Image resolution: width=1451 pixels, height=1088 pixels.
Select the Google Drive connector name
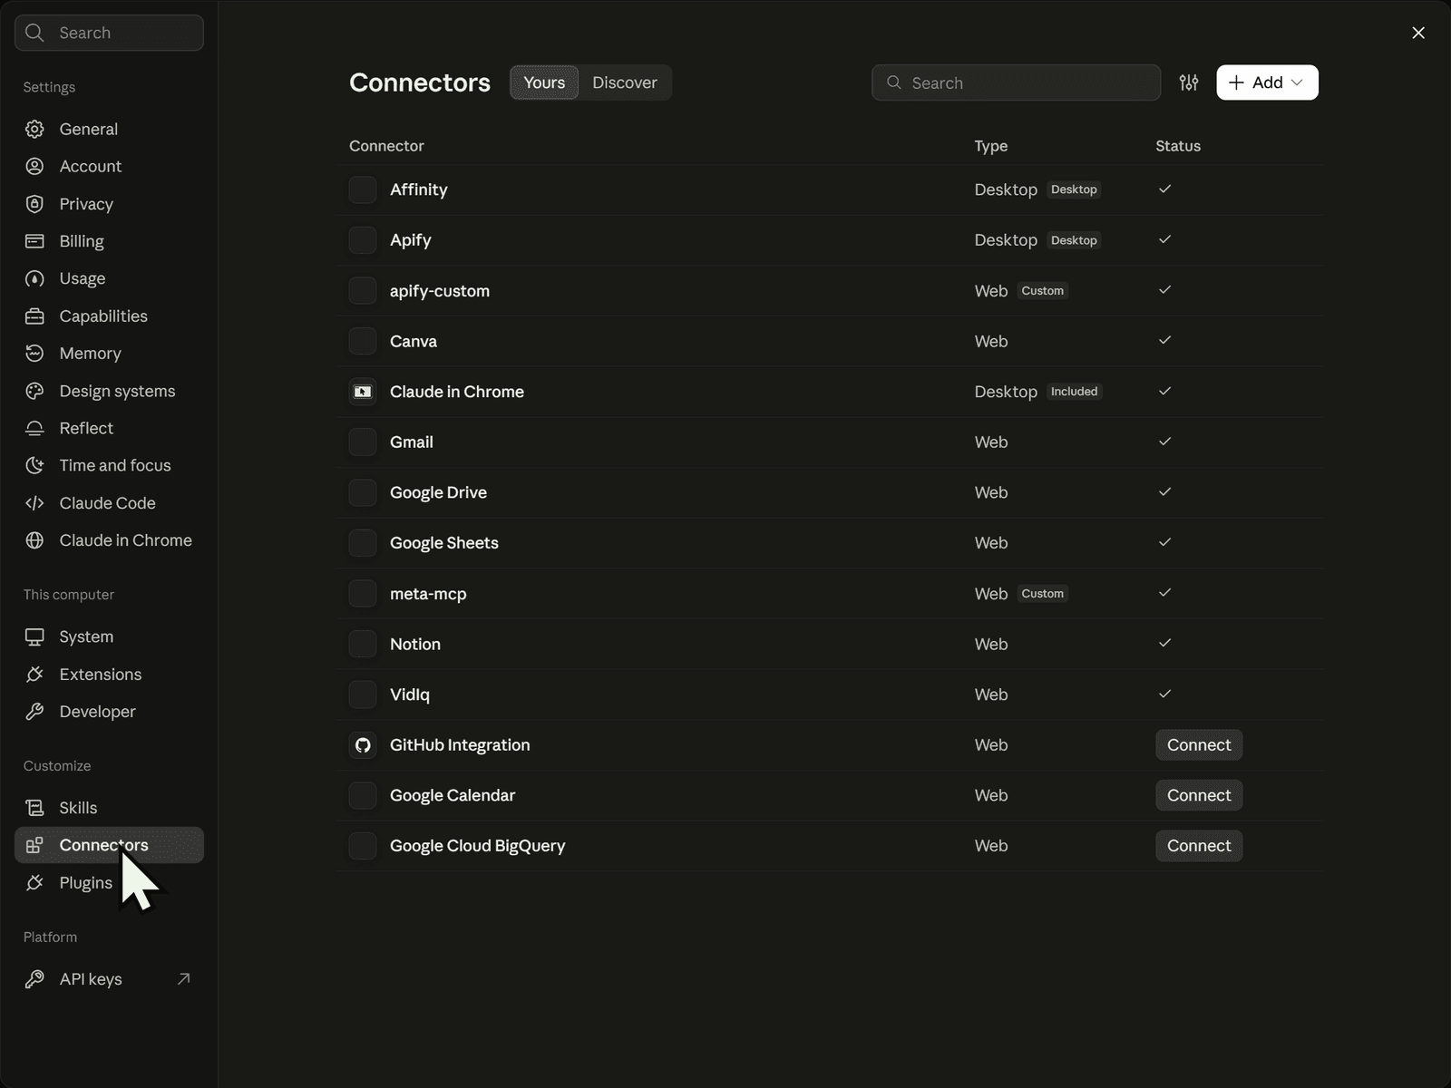coord(438,492)
